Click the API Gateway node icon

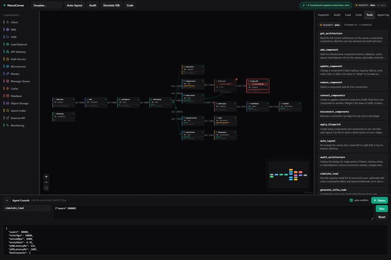152,100
